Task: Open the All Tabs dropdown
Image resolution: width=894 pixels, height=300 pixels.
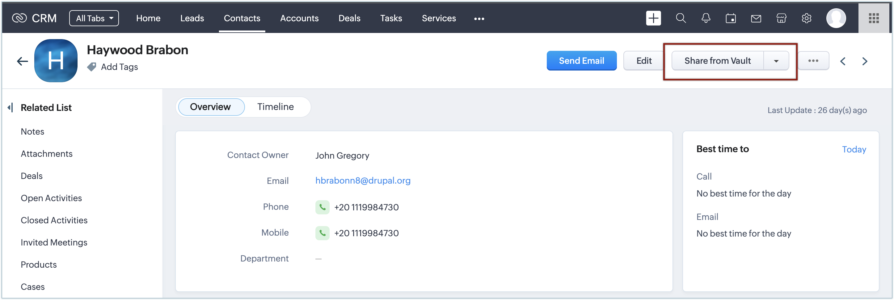Action: coord(94,18)
